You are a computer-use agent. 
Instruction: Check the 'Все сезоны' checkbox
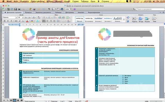coord(123,76)
